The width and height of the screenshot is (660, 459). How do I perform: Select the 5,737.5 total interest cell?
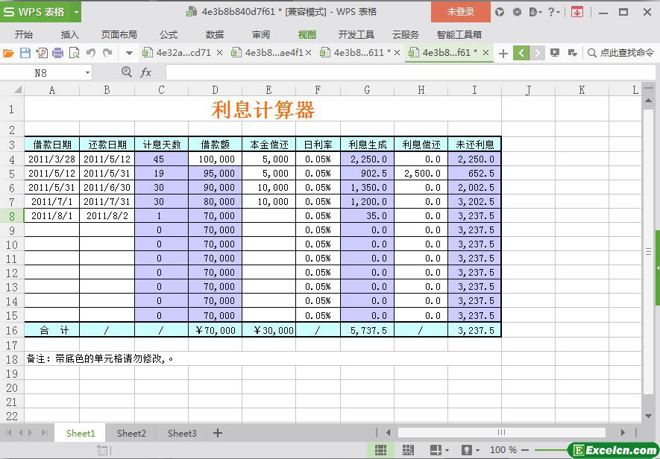(x=367, y=330)
